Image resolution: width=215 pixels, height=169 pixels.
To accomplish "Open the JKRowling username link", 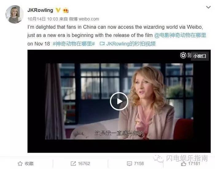I will [x=40, y=10].
